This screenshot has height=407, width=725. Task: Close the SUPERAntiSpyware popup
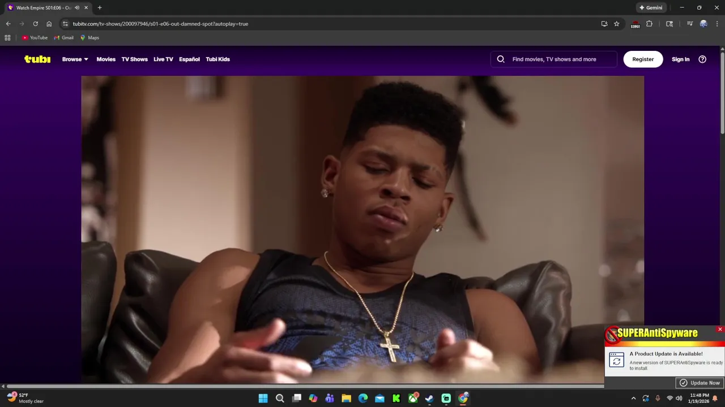(x=720, y=329)
